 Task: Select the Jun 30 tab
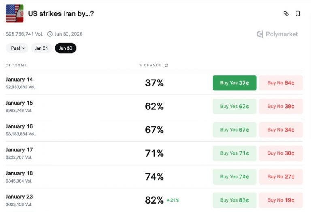(x=66, y=48)
